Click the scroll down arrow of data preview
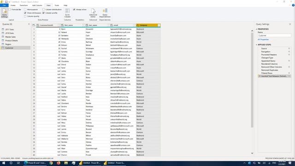This screenshot has width=295, height=166. click(252, 153)
